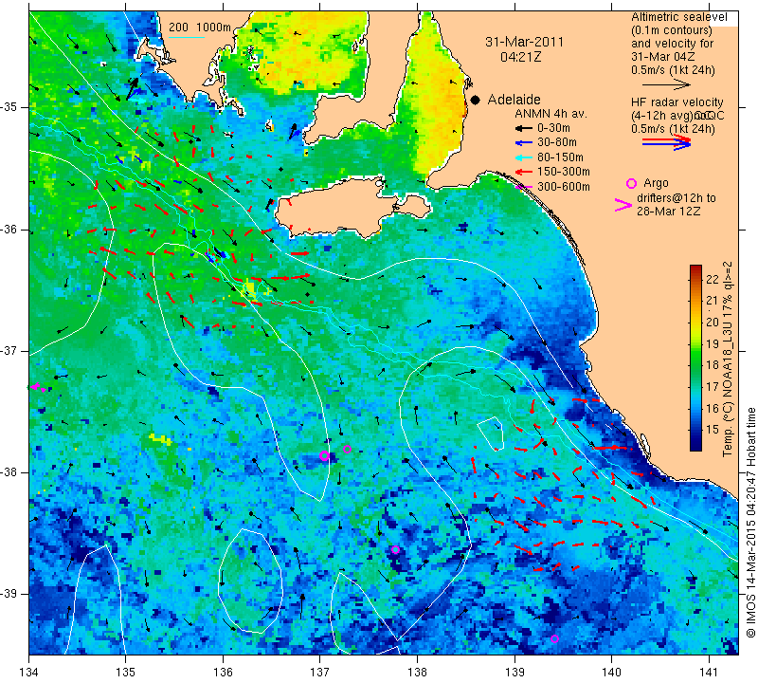Click the black Adelaide city dot
Image resolution: width=758 pixels, height=683 pixels.
[476, 100]
